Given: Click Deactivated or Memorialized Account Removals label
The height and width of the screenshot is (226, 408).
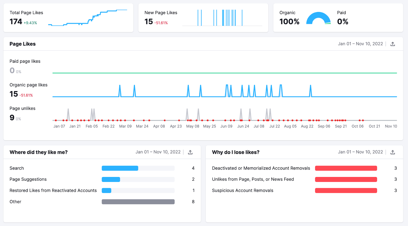Looking at the screenshot, I should pos(261,168).
